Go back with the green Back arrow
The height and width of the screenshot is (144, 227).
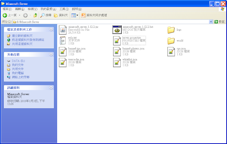point(5,15)
